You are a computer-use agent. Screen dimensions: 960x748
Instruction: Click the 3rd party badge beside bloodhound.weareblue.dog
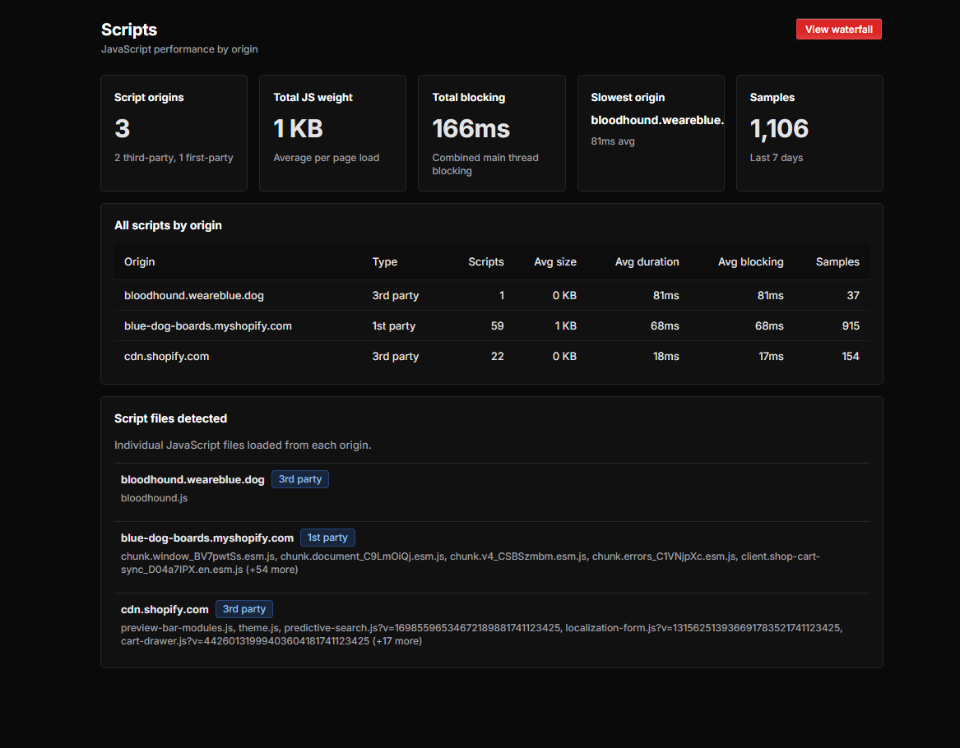(x=299, y=478)
